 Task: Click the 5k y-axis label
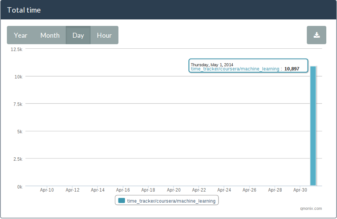pos(20,131)
